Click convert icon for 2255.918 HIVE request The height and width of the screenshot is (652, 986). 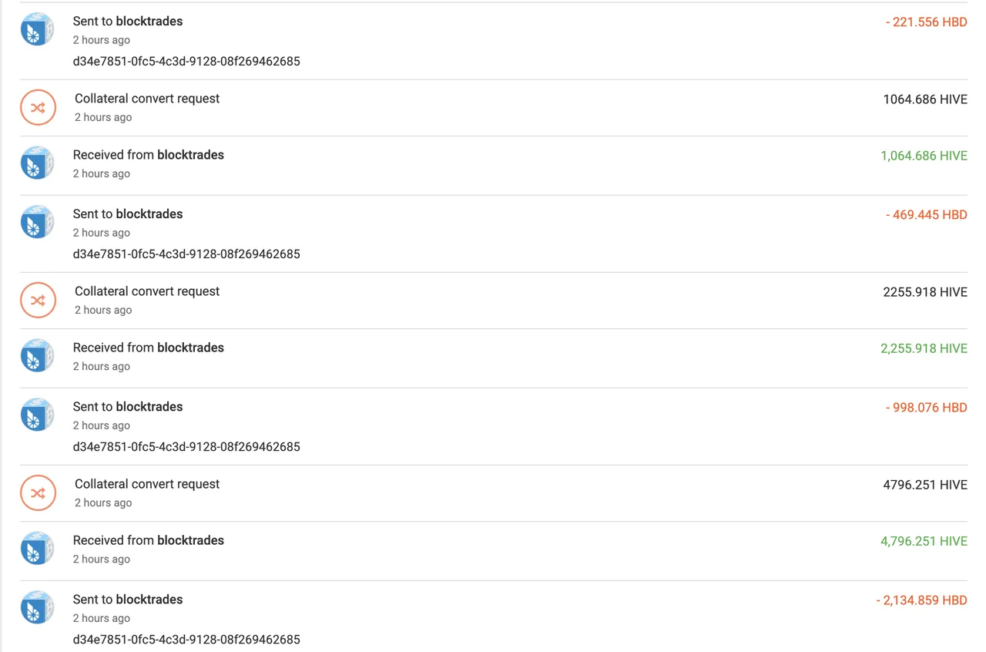(x=38, y=301)
